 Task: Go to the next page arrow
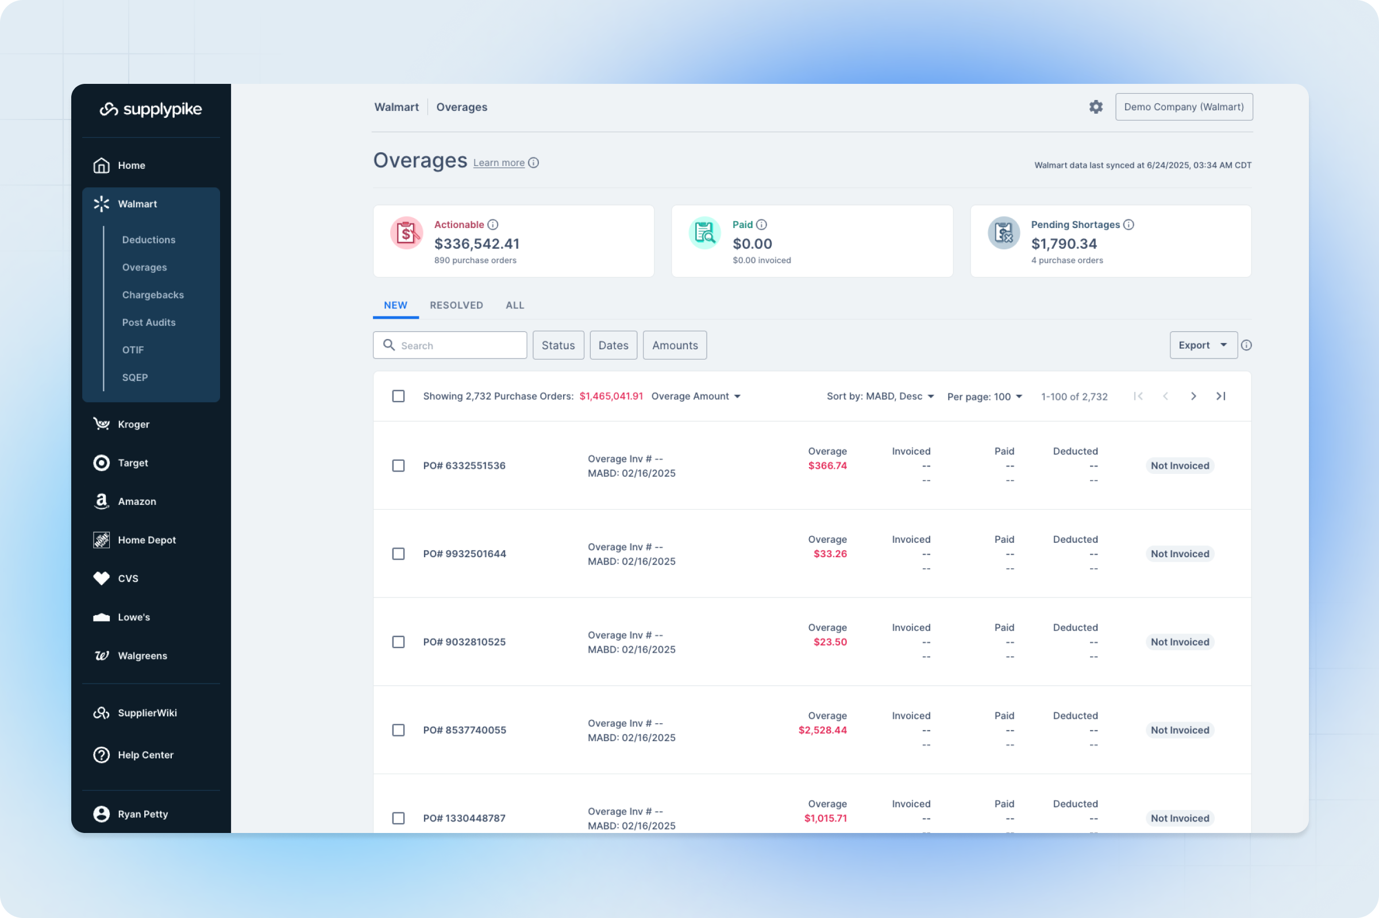1193,396
